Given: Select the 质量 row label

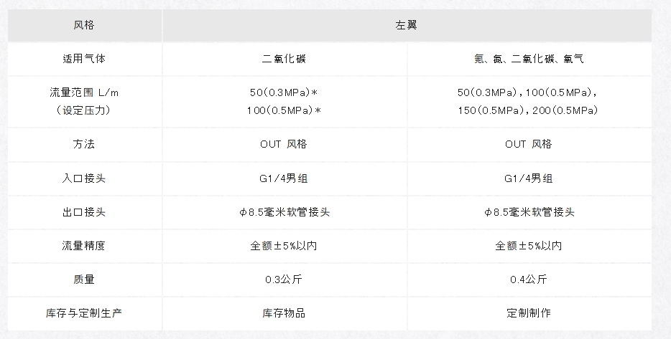Looking at the screenshot, I should [84, 280].
